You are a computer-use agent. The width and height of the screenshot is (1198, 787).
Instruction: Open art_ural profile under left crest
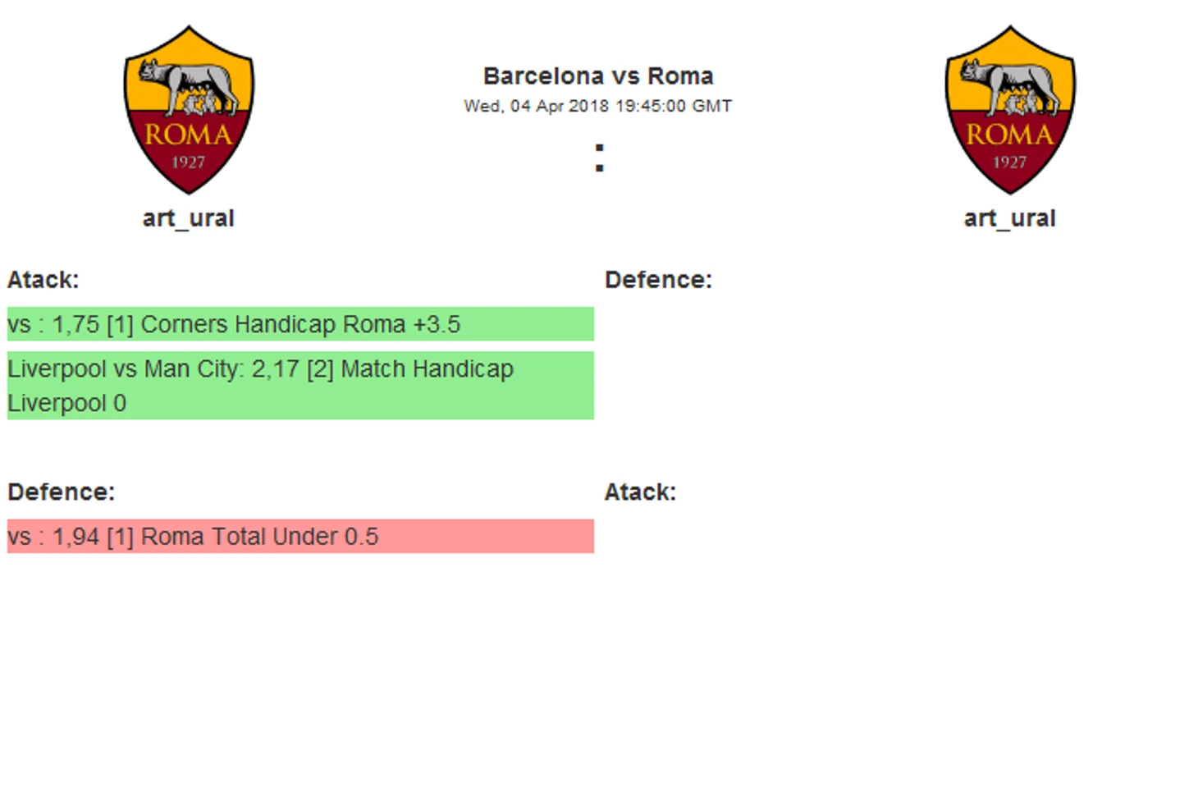click(x=189, y=218)
